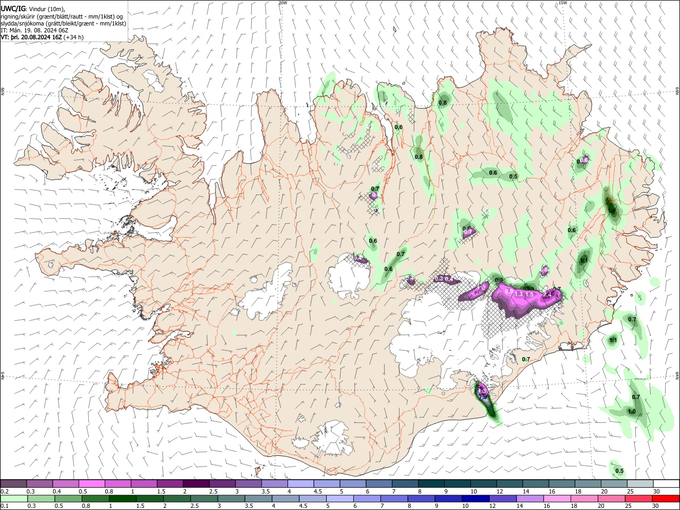Pick the 1 darkest green swatch, lower legend row
This screenshot has height=510, width=680.
click(122, 498)
